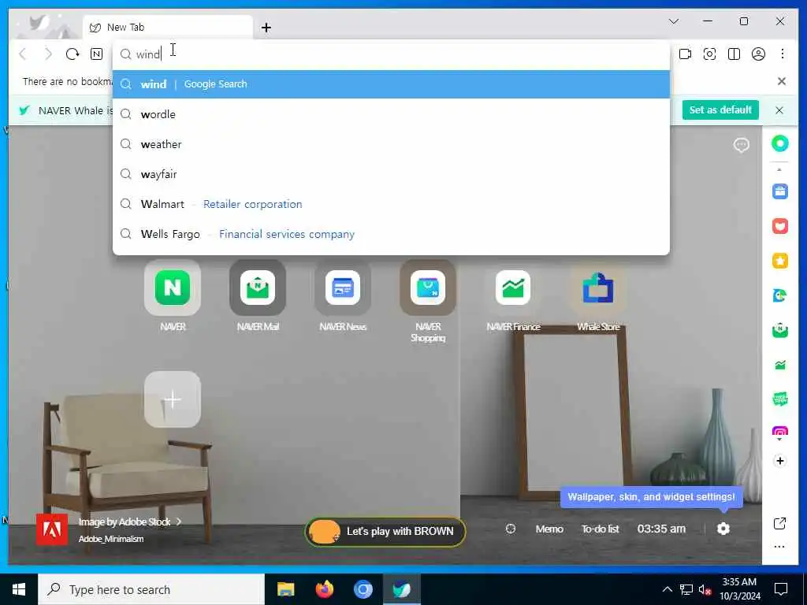807x605 pixels.
Task: Choose the Wells Fargo suggestion
Action: coord(391,234)
